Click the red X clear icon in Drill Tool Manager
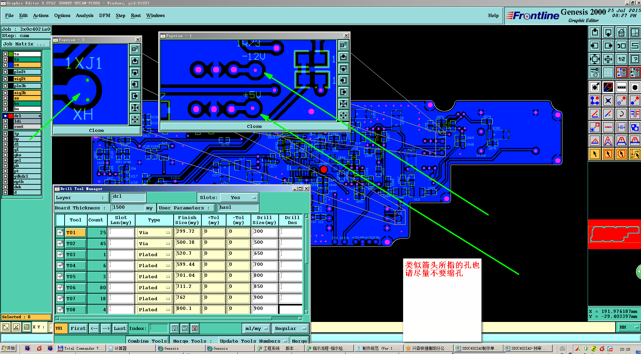 195,328
